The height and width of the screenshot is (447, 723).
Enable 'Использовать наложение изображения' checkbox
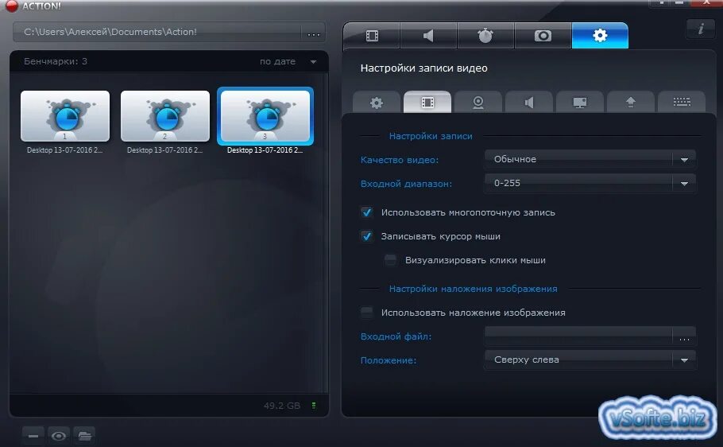pyautogui.click(x=367, y=313)
